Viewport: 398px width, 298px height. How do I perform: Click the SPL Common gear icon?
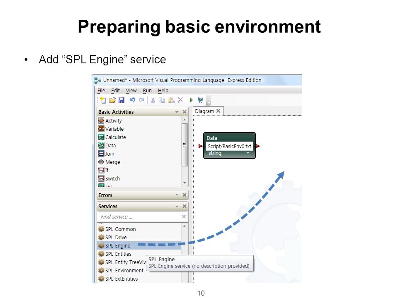coord(101,229)
